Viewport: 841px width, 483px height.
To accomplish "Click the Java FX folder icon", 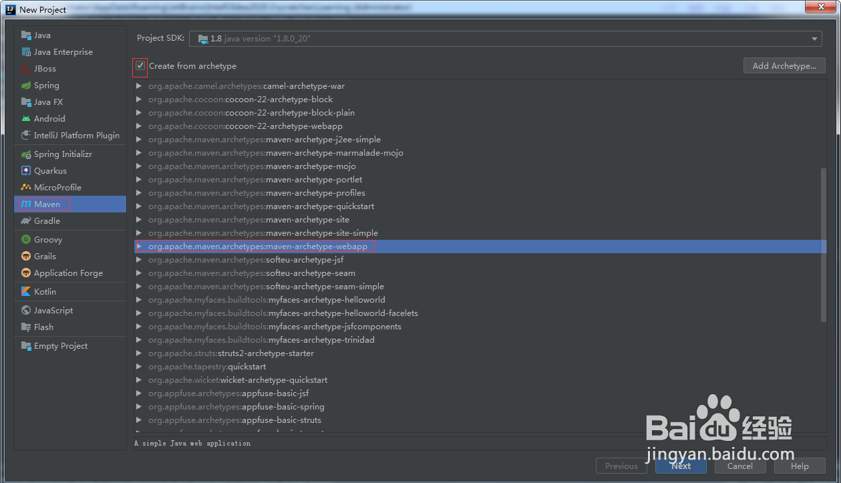I will pos(26,102).
